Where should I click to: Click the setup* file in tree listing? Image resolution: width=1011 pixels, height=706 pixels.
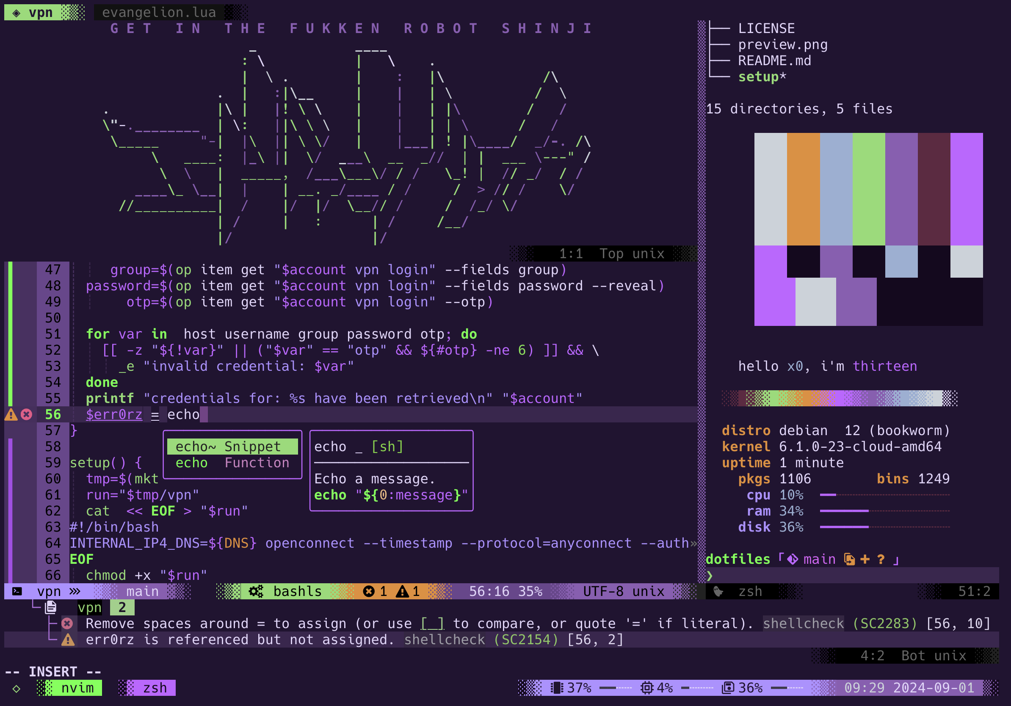click(761, 77)
